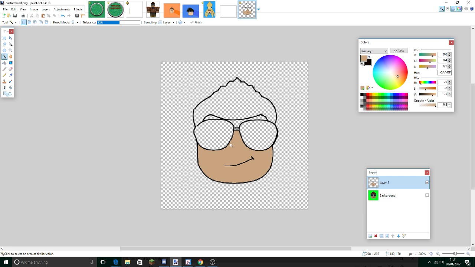The width and height of the screenshot is (475, 267).
Task: Open the Tool chooser dropdown
Action: pos(16,22)
